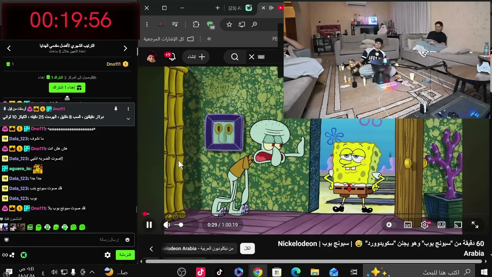The width and height of the screenshot is (492, 277).
Task: Open pinned message options menu
Action: point(128,109)
